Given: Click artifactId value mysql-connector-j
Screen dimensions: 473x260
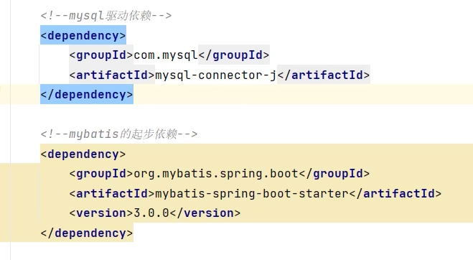Looking at the screenshot, I should 216,75.
